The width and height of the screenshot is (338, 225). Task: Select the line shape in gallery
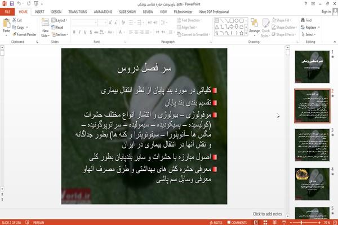click(221, 21)
